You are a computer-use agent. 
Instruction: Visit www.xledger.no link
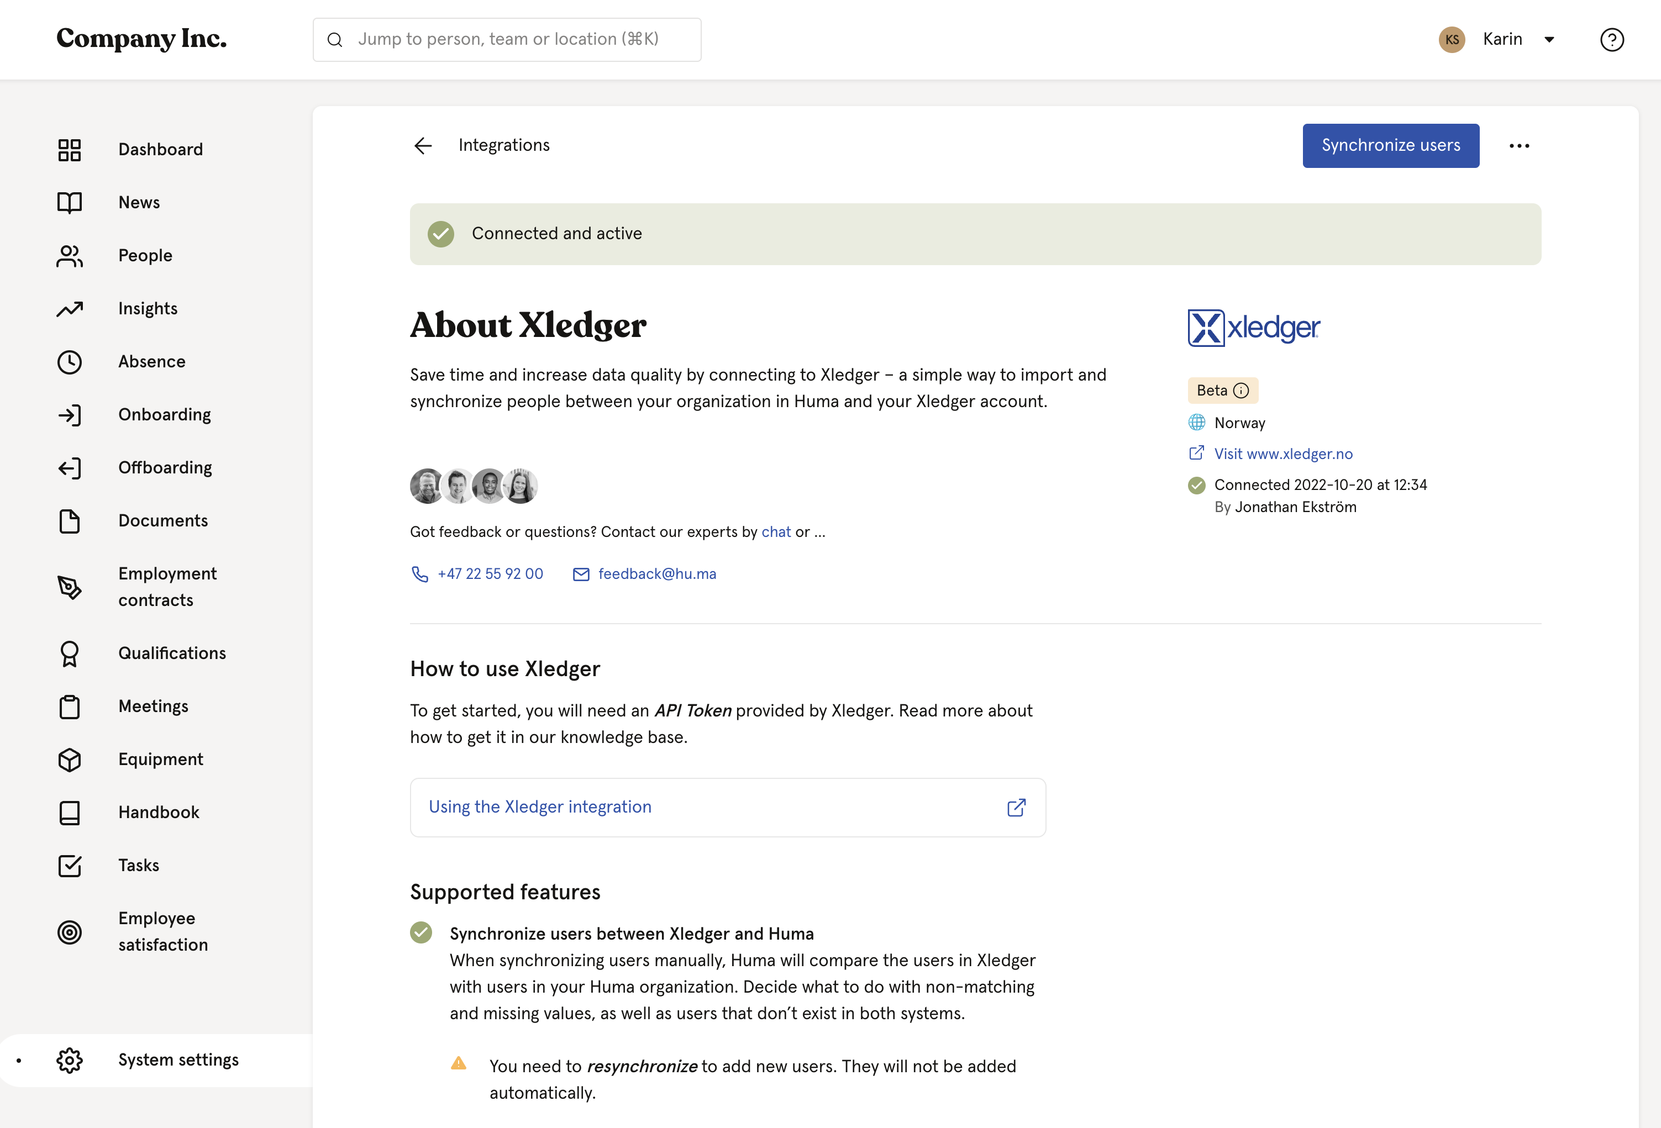pyautogui.click(x=1283, y=454)
